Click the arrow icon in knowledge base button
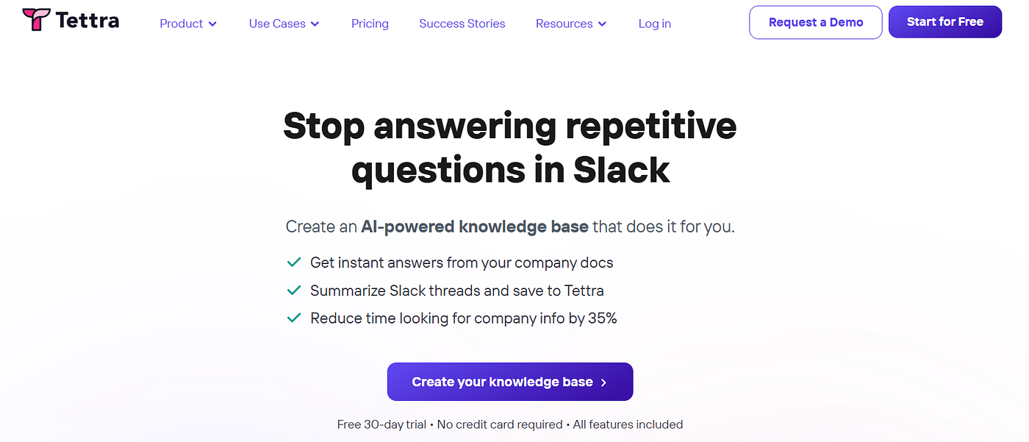The width and height of the screenshot is (1029, 442). point(603,382)
